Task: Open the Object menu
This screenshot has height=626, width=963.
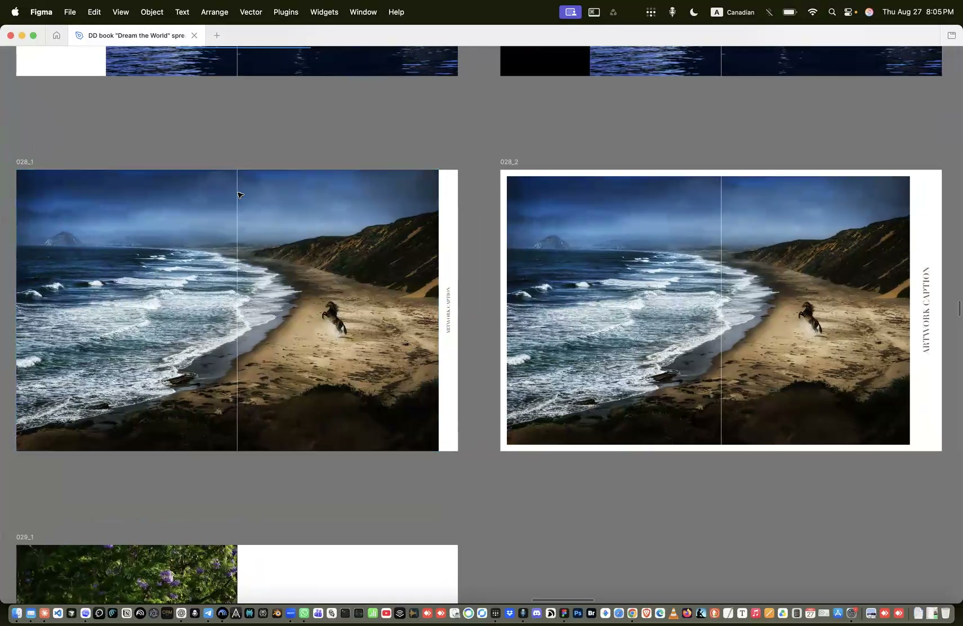Action: (152, 12)
